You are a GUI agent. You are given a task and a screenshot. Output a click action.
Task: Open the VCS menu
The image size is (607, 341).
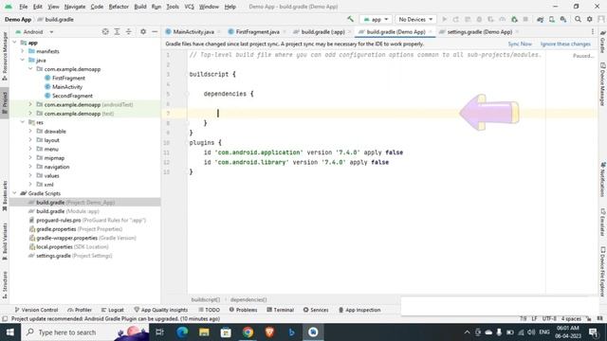[189, 7]
